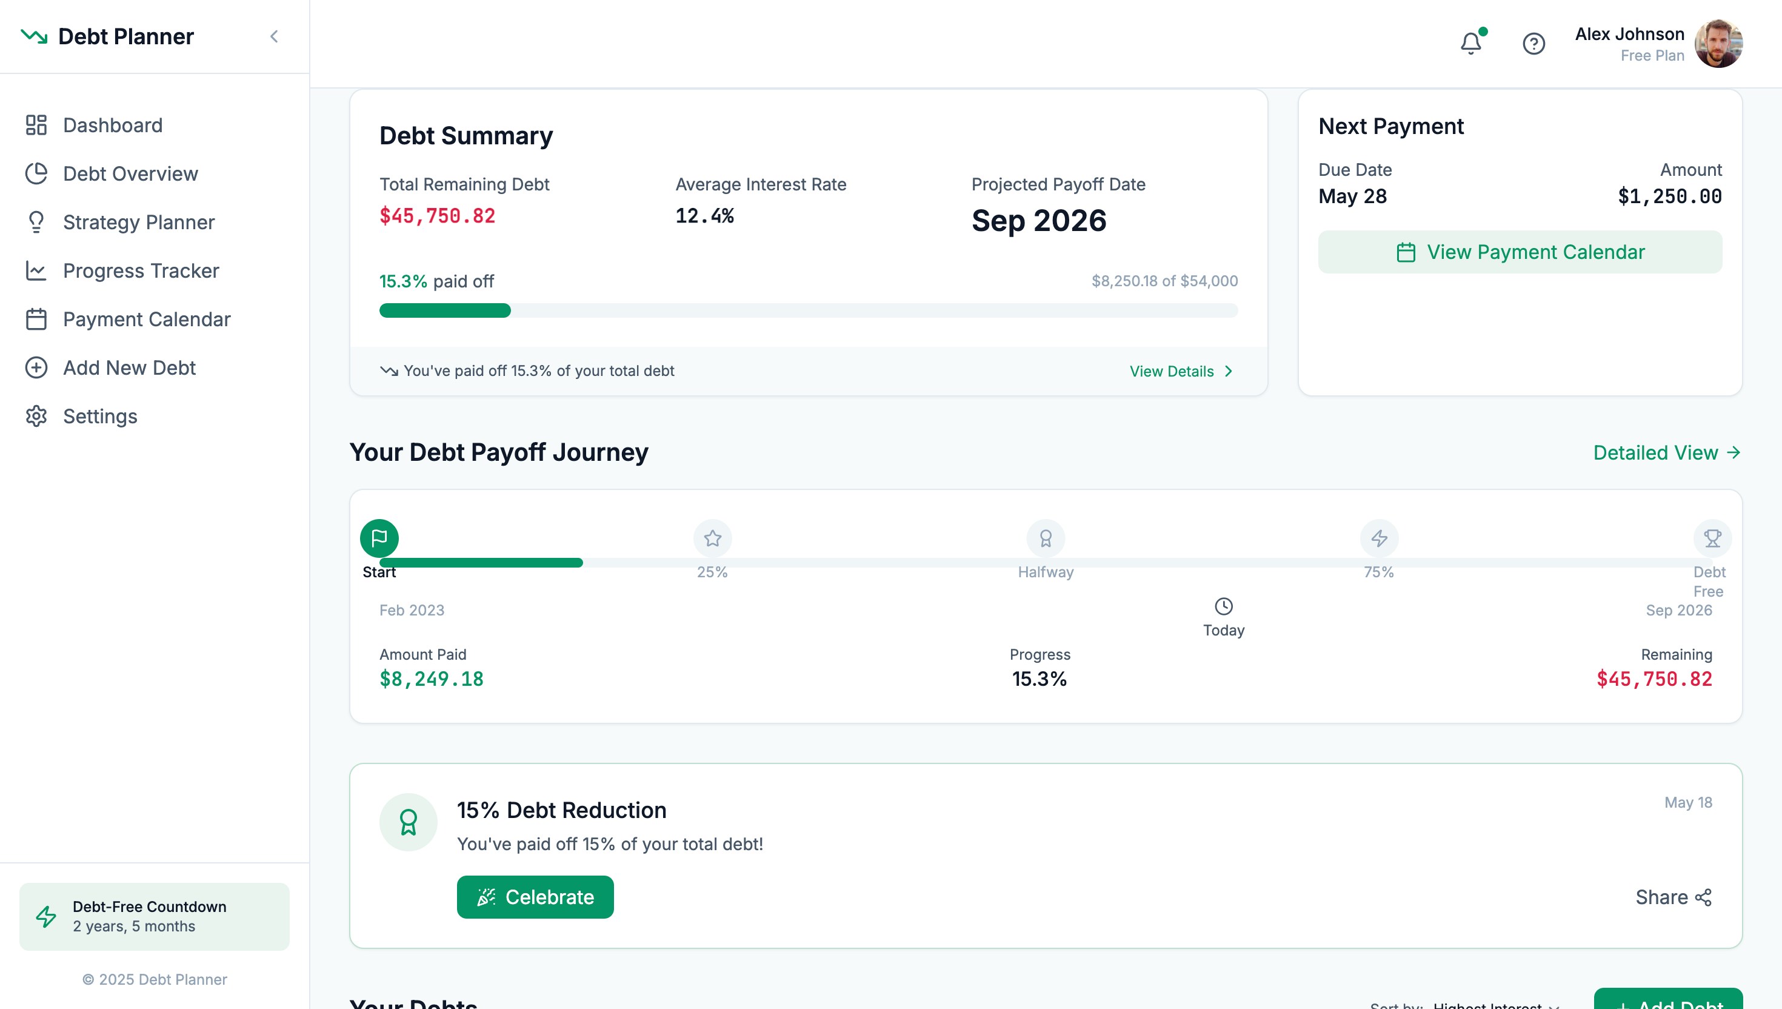1782x1009 pixels.
Task: Open notifications bell
Action: (x=1470, y=43)
